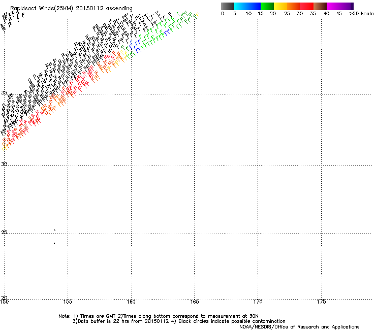
Task: Click the latitude label '35'
Action: [4, 92]
